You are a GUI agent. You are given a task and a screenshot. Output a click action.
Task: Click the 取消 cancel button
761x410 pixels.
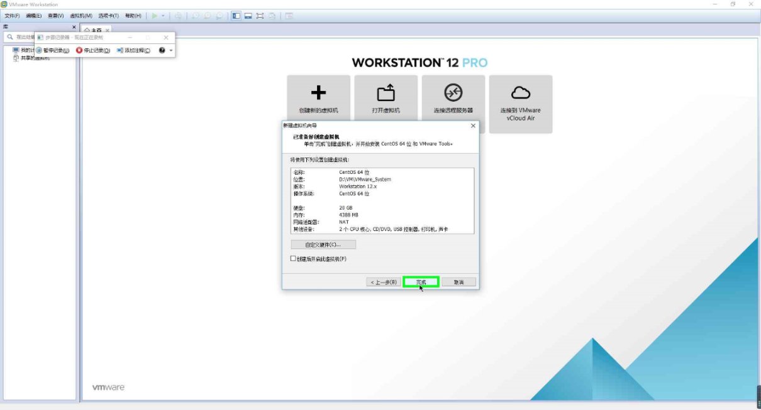click(x=458, y=282)
